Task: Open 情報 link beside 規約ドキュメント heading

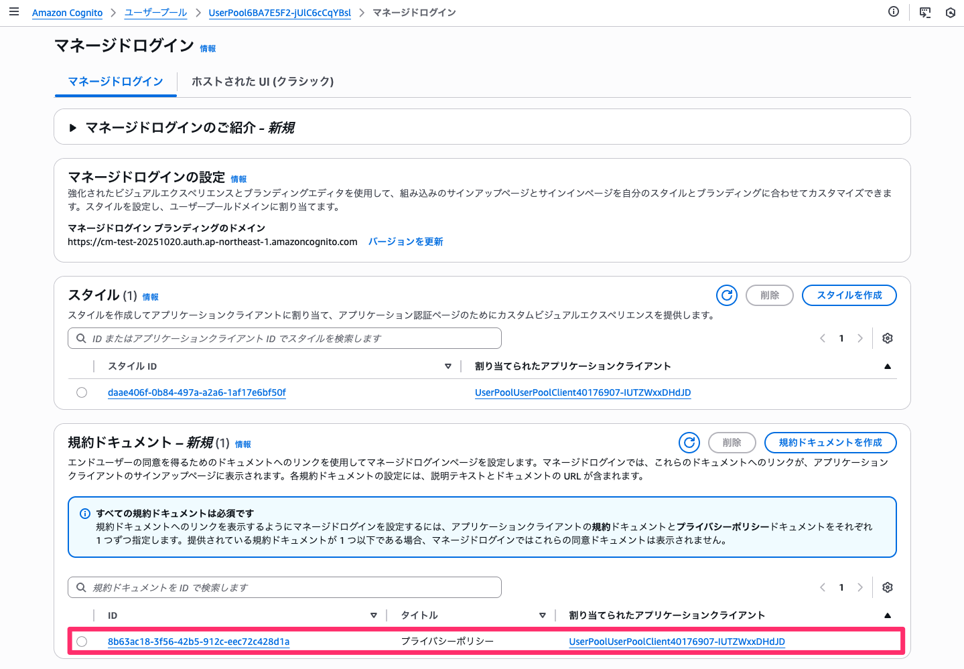Action: point(243,445)
